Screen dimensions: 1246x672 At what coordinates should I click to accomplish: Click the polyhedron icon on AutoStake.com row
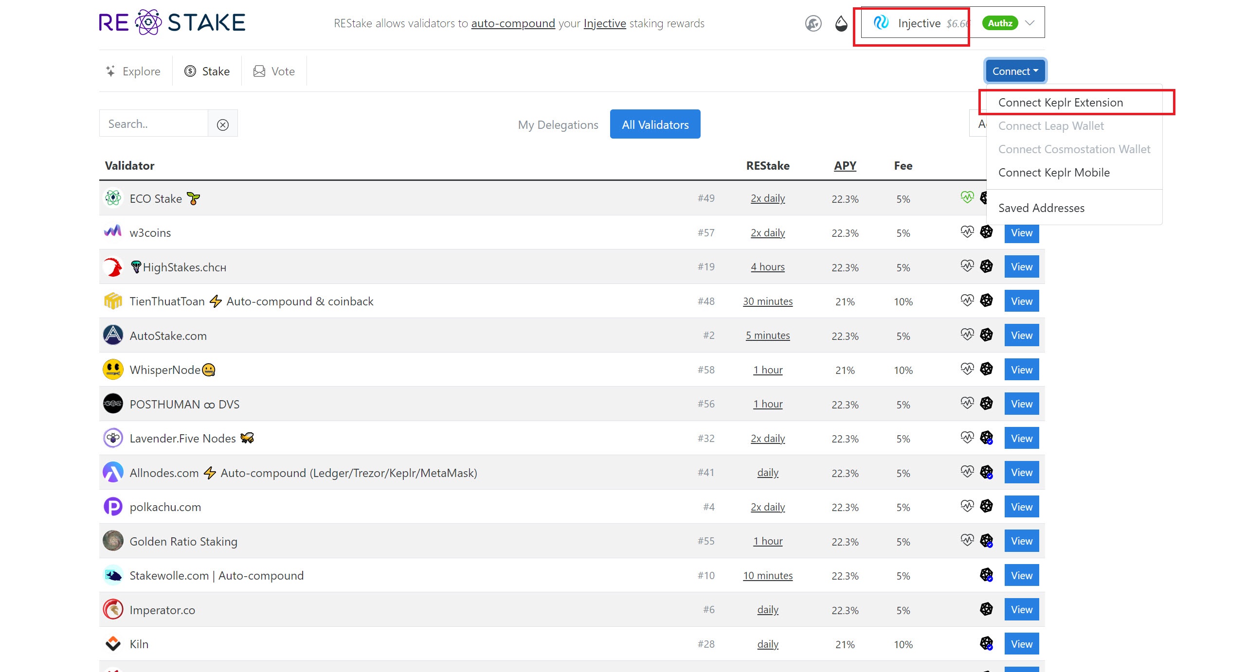986,335
